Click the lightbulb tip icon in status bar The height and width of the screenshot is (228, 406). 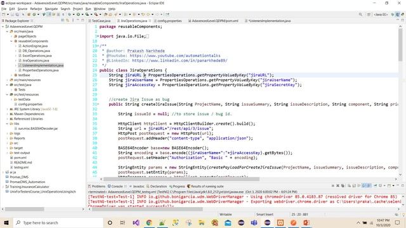pos(403,215)
